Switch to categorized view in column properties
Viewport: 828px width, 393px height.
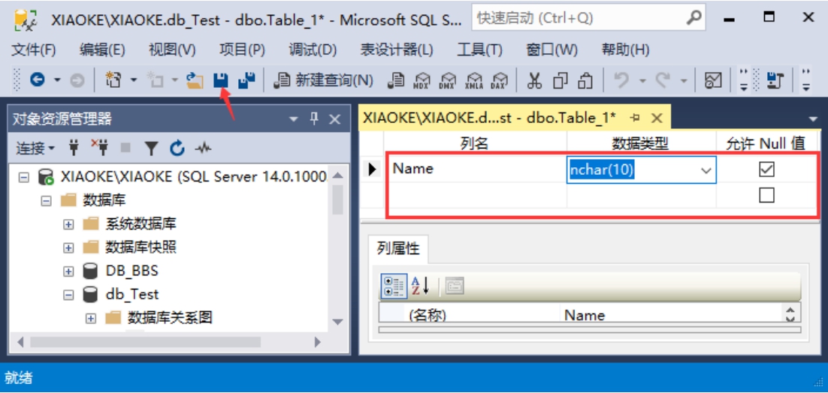click(x=394, y=286)
